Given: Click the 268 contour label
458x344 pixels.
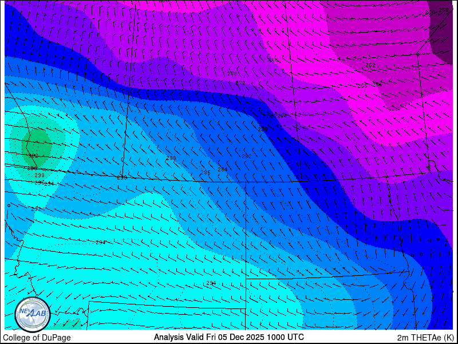Looking at the screenshot, I should tap(273, 60).
